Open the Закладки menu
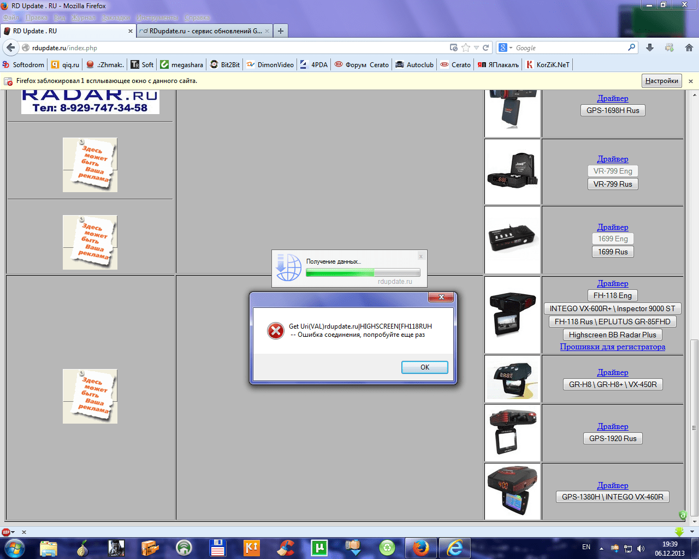Image resolution: width=699 pixels, height=559 pixels. (x=116, y=17)
